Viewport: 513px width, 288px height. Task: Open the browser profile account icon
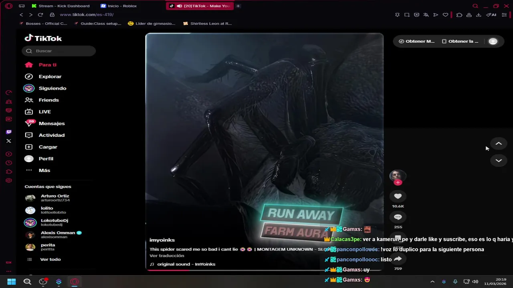[469, 15]
